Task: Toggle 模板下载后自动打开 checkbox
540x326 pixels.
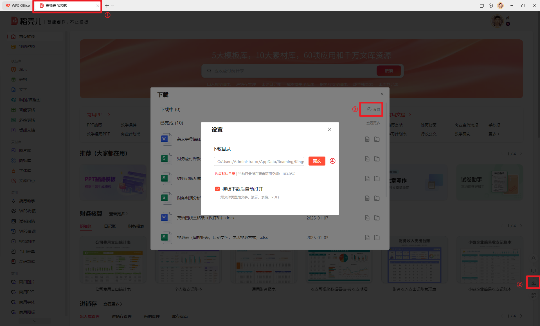Action: [x=217, y=189]
